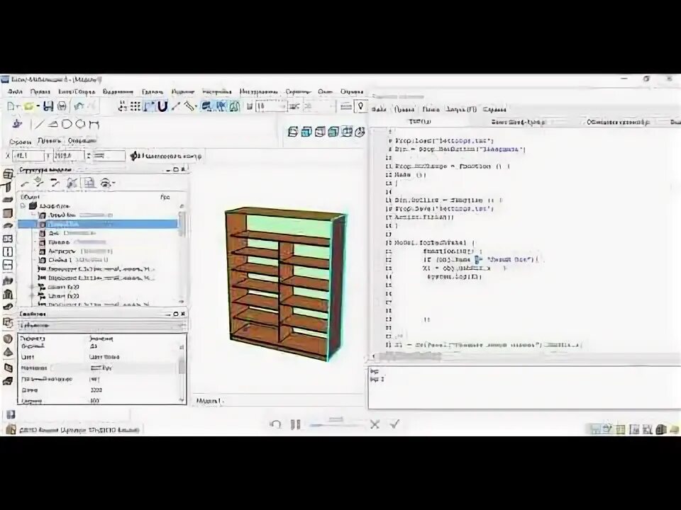Select the triangle shape drawing tool
The width and height of the screenshot is (681, 510).
coord(53,125)
